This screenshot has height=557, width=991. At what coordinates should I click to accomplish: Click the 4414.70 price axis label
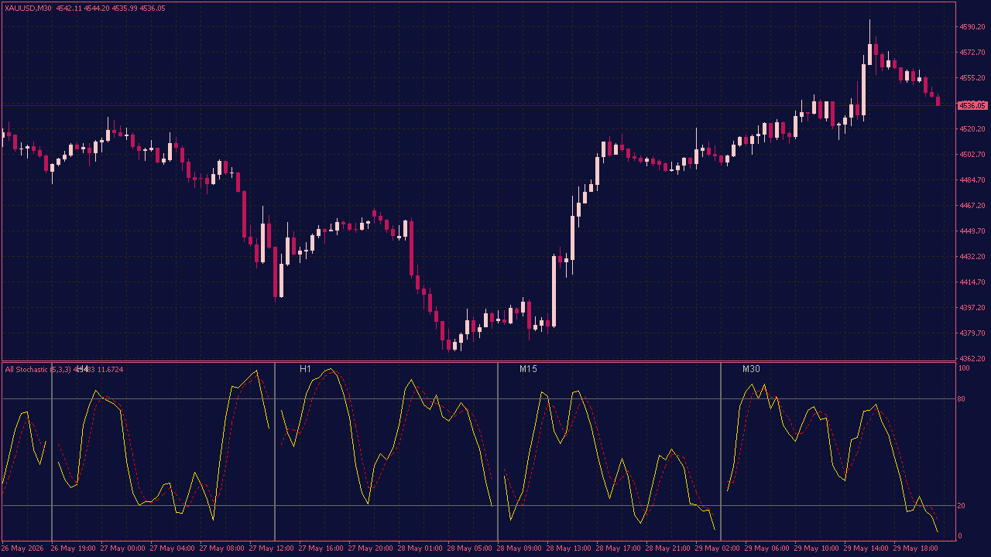pos(972,282)
